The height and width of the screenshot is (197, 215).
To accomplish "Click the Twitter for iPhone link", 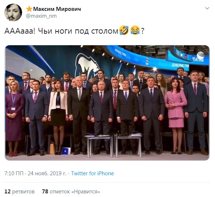I will pyautogui.click(x=92, y=173).
